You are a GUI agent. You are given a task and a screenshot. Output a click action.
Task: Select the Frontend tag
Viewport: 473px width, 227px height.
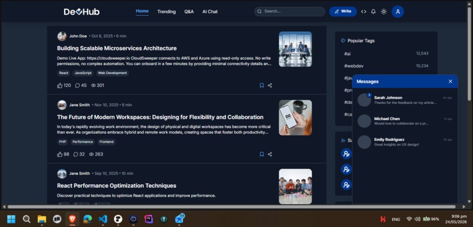tap(106, 142)
